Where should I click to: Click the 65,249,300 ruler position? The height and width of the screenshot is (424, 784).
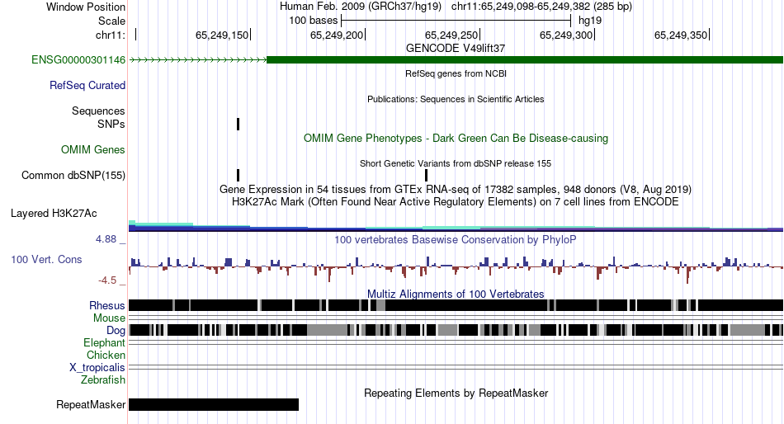point(566,35)
